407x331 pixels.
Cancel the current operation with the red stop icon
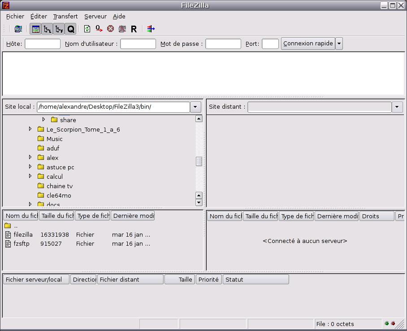111,29
